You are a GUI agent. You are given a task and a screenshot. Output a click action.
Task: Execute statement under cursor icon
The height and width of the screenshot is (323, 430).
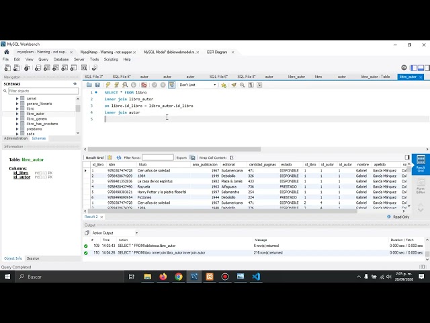116,85
